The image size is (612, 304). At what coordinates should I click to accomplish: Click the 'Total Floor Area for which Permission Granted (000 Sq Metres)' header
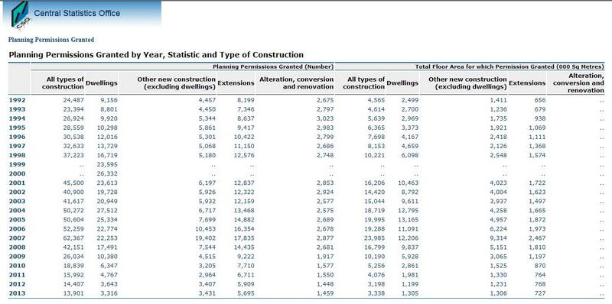(509, 66)
